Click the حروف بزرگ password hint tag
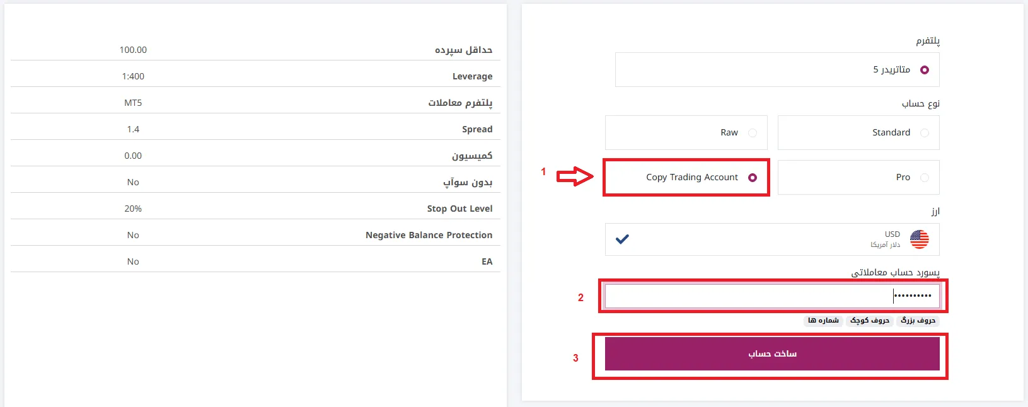Image resolution: width=1028 pixels, height=407 pixels. tap(918, 321)
